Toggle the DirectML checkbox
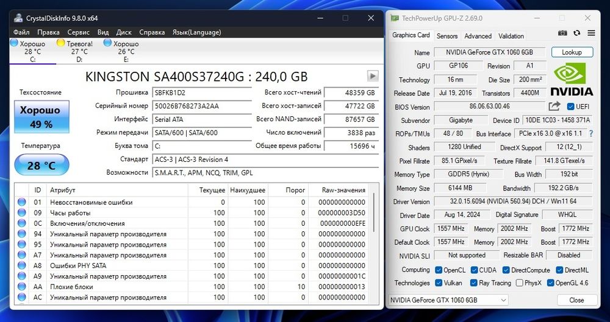 (x=559, y=270)
